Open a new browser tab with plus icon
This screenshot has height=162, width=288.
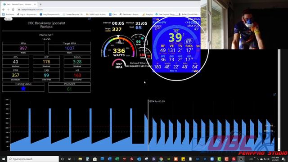click(x=40, y=4)
